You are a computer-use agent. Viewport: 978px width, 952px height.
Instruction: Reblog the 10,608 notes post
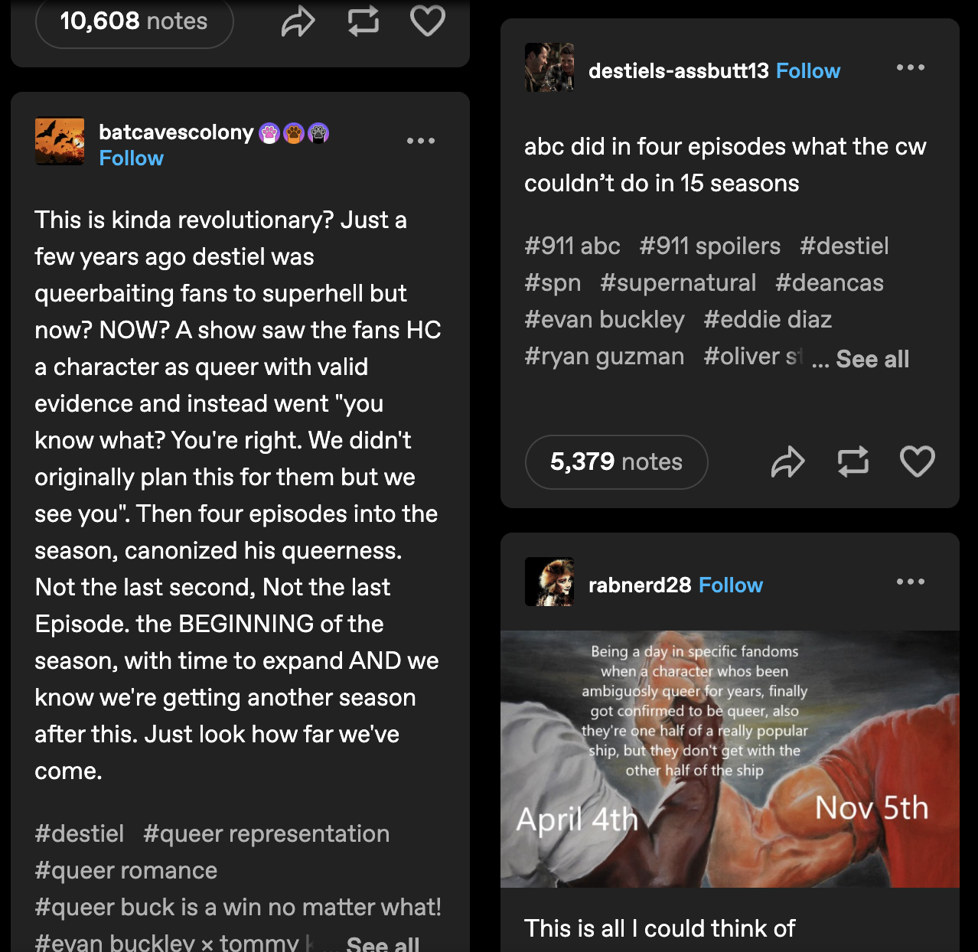click(x=363, y=21)
